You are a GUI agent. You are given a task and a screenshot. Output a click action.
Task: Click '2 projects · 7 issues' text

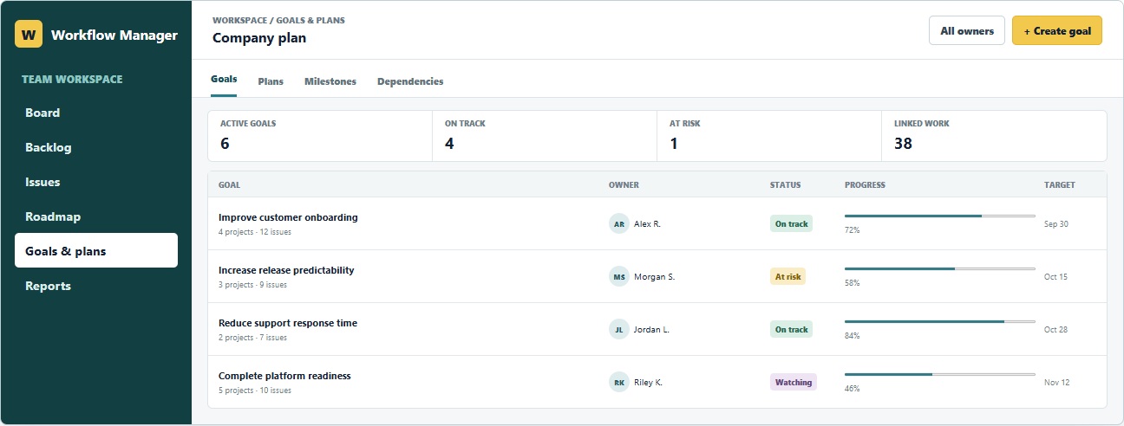pos(252,338)
